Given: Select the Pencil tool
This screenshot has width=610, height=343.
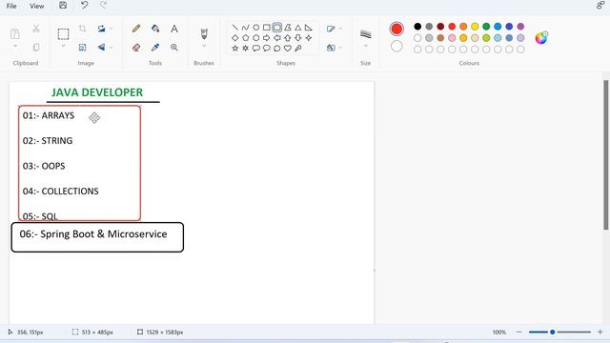Looking at the screenshot, I should [136, 29].
